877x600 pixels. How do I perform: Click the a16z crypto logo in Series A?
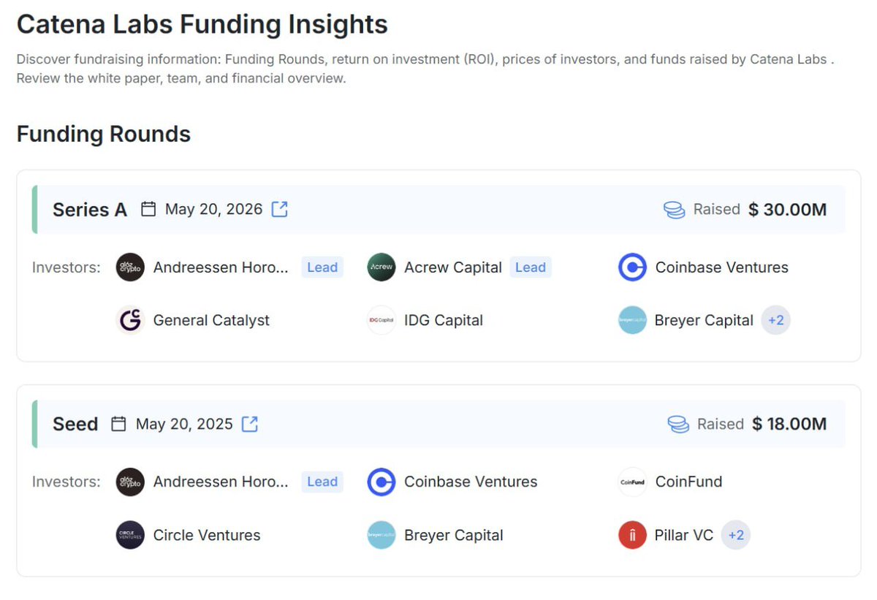(130, 267)
